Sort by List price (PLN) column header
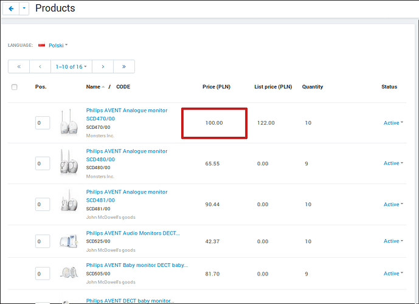This screenshot has width=419, height=304. (x=273, y=87)
